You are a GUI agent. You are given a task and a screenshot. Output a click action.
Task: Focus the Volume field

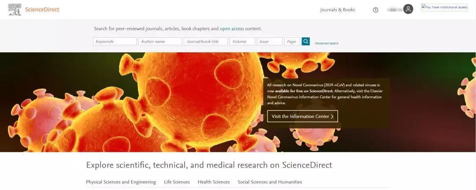242,41
